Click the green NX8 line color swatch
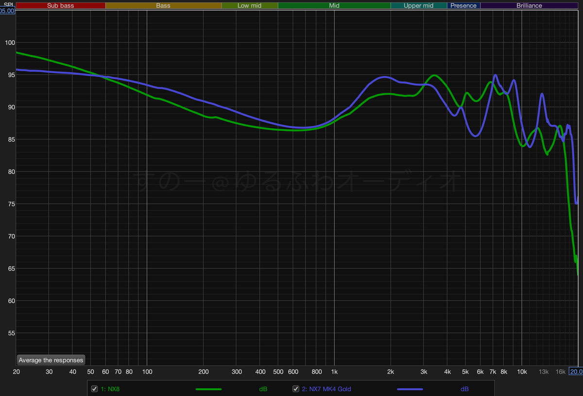 coord(208,389)
